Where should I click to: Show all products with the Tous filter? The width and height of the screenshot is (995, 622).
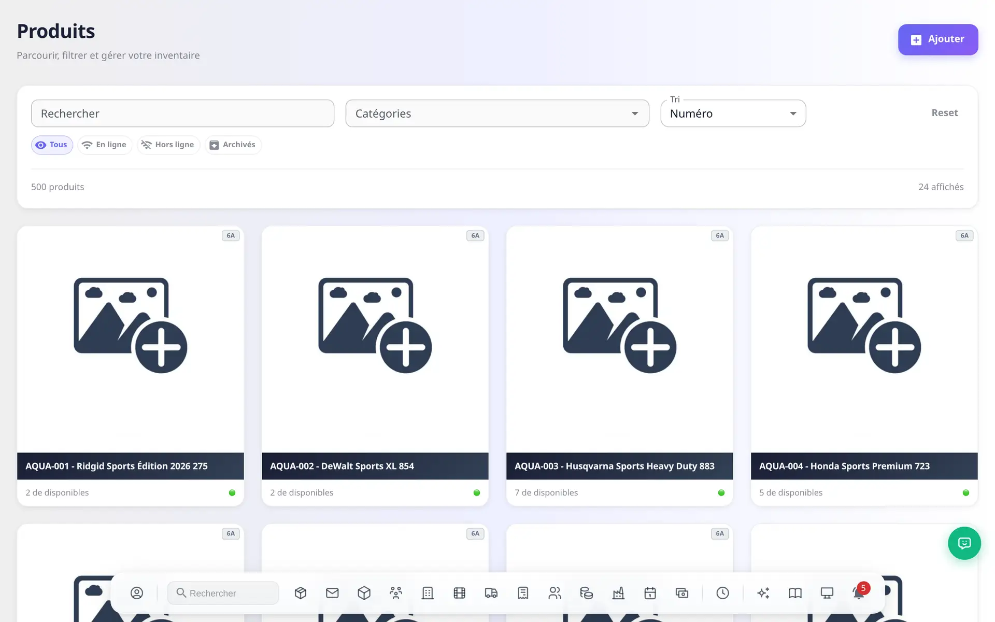(x=52, y=145)
